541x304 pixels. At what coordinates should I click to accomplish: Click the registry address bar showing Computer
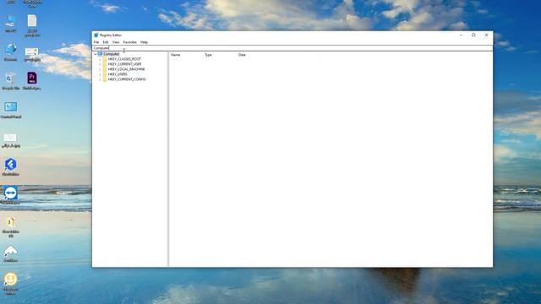click(292, 48)
